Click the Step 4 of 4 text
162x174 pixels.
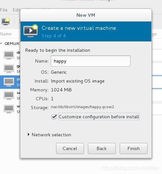click(54, 36)
